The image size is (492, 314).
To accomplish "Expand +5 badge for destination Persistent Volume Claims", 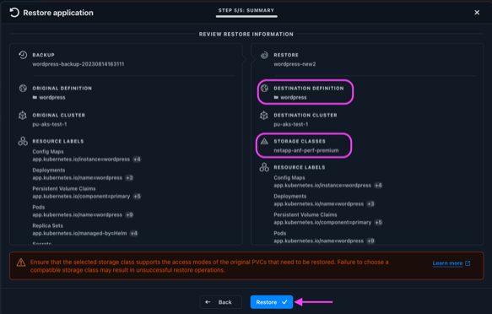I will pyautogui.click(x=378, y=222).
